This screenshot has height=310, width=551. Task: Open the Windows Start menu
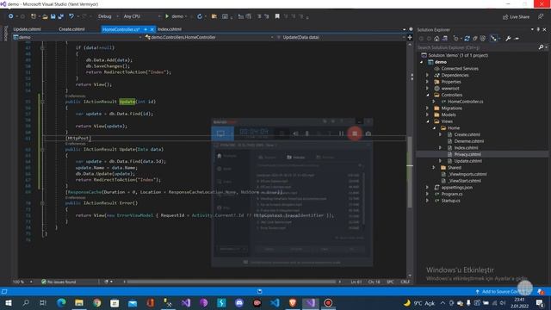click(x=8, y=303)
